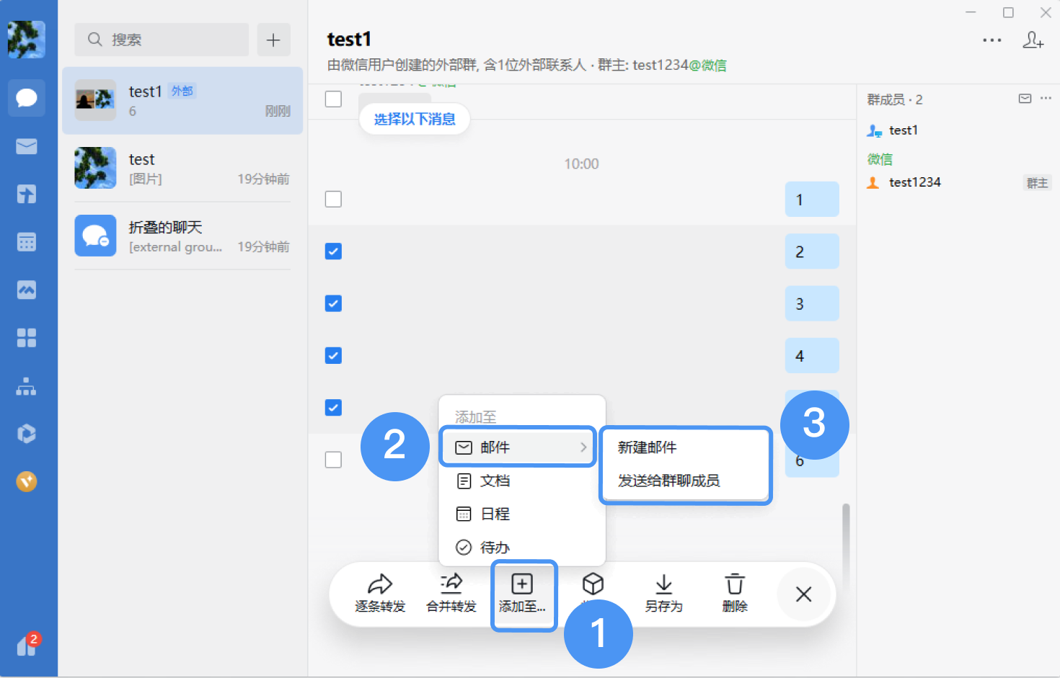Expand the 邮件 submenu item

pyautogui.click(x=518, y=447)
